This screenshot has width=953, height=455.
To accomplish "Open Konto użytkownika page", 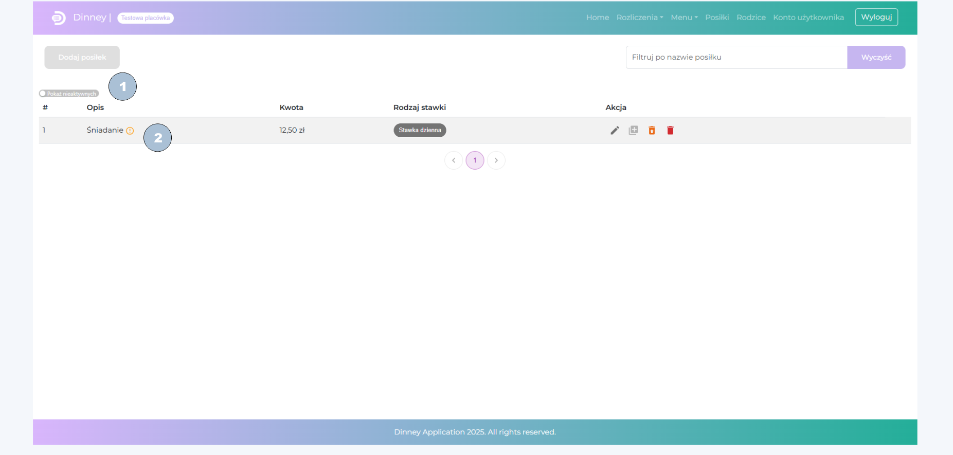I will tap(808, 17).
